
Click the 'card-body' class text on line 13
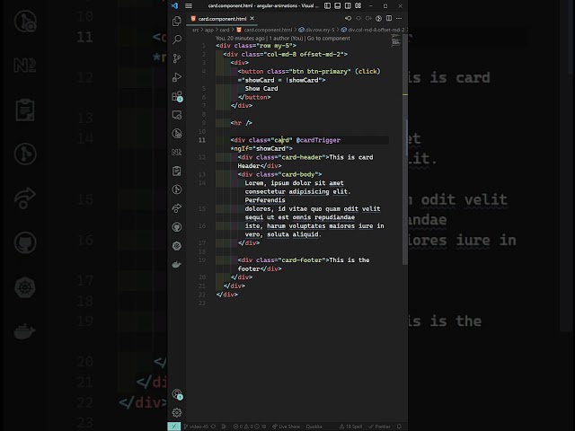297,174
